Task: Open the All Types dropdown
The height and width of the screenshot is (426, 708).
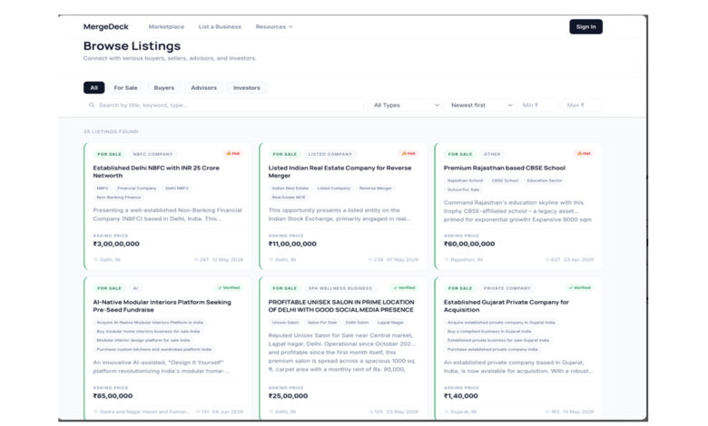Action: click(x=406, y=105)
